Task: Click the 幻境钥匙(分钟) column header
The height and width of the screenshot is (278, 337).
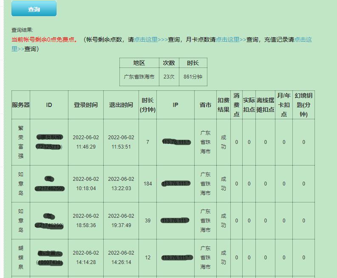Action: pyautogui.click(x=303, y=105)
